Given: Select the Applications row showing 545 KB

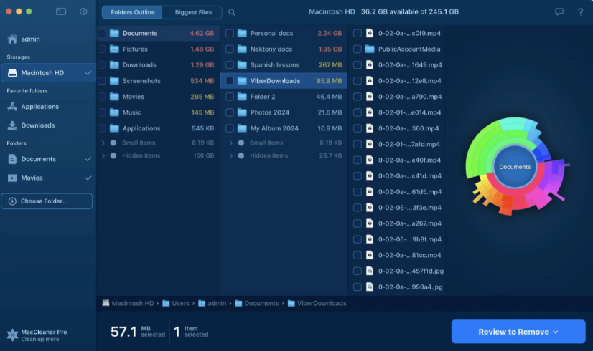Looking at the screenshot, I should pyautogui.click(x=158, y=128).
